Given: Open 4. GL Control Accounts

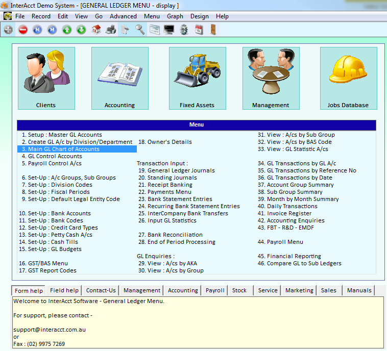Looking at the screenshot, I should [x=52, y=156].
